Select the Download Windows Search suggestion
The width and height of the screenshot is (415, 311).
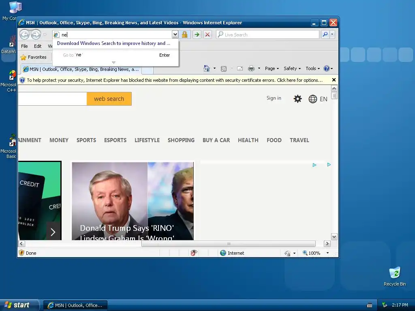(114, 43)
